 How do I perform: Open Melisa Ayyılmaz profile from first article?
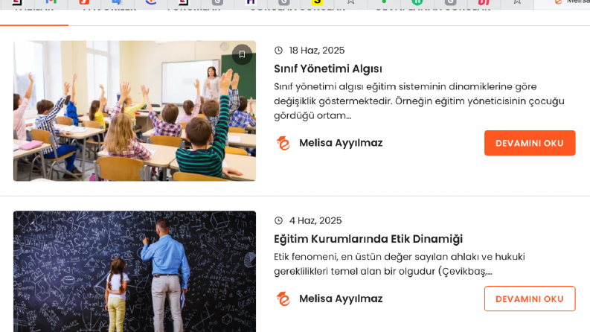pos(341,143)
